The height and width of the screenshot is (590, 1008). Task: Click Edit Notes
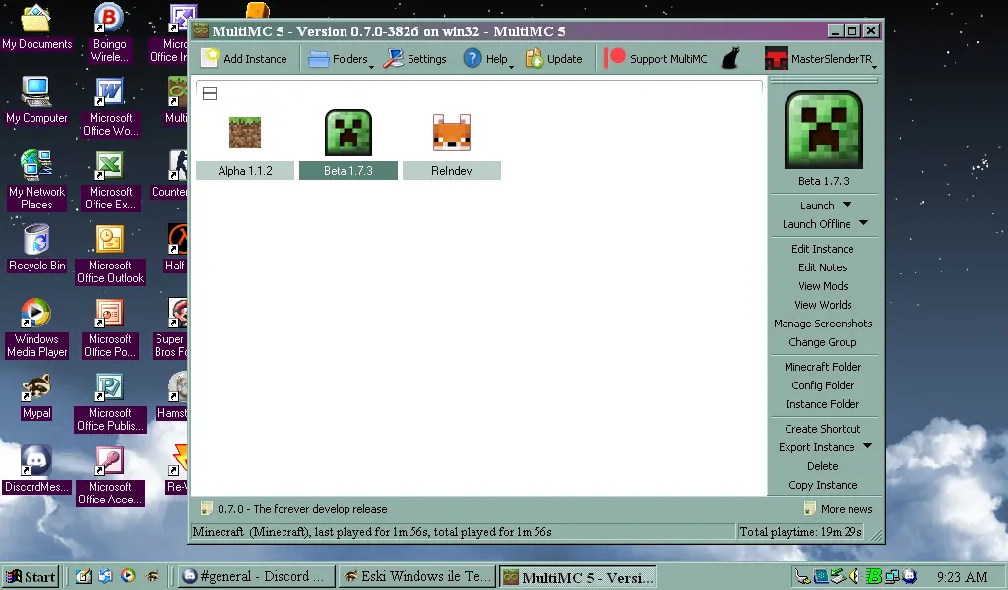[x=823, y=267]
